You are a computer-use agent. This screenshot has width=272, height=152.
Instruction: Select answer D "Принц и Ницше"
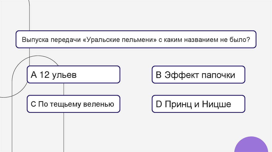198,104
